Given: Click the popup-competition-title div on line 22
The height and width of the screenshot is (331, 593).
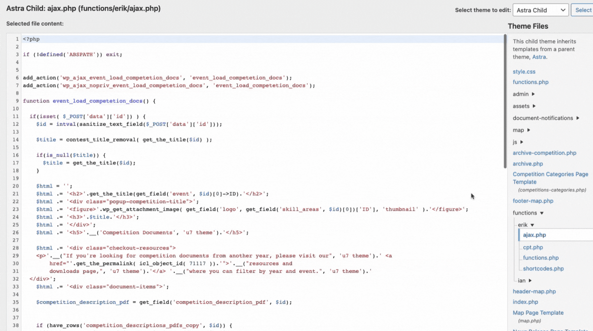Looking at the screenshot, I should [132, 201].
